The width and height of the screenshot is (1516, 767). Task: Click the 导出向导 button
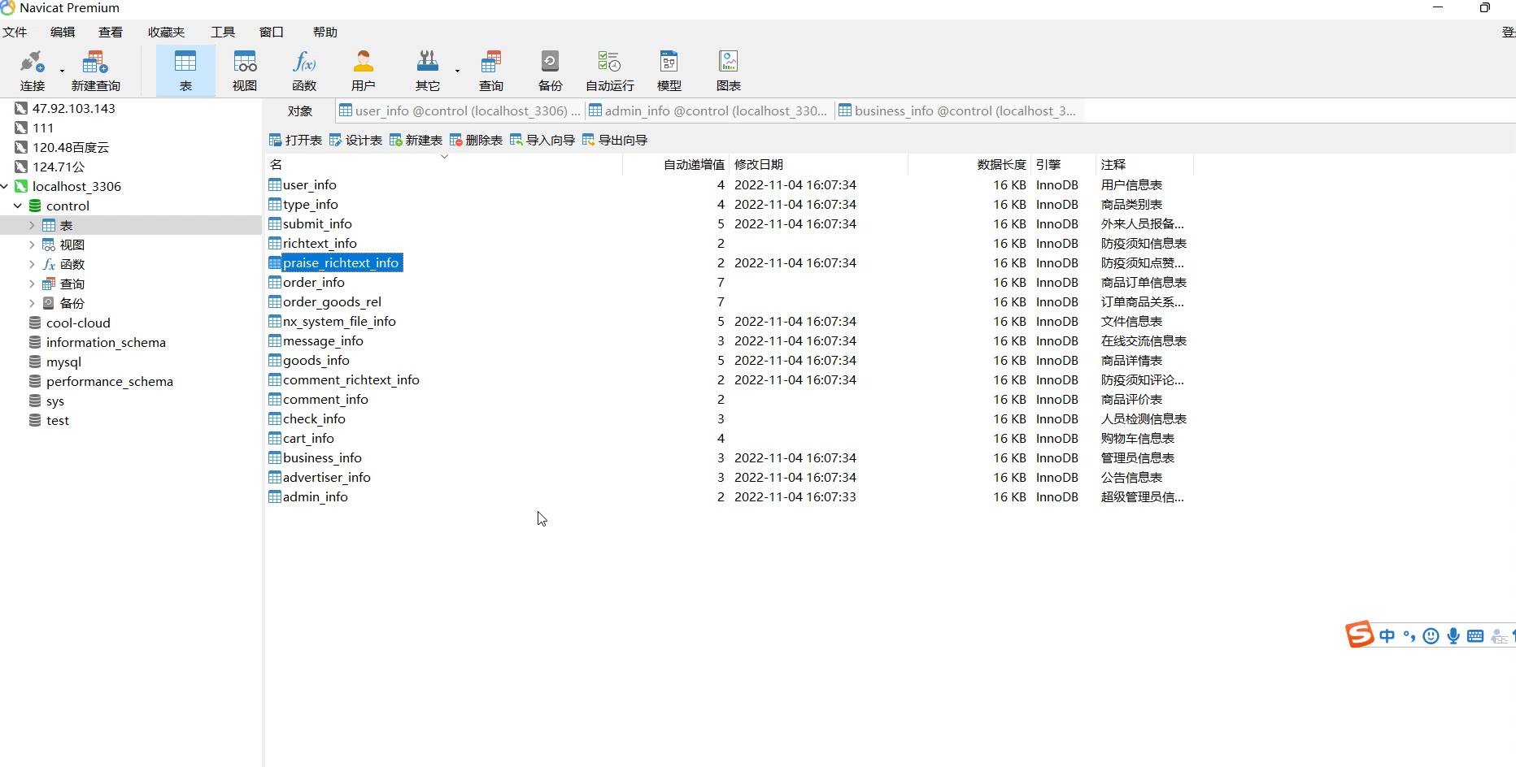click(x=615, y=140)
